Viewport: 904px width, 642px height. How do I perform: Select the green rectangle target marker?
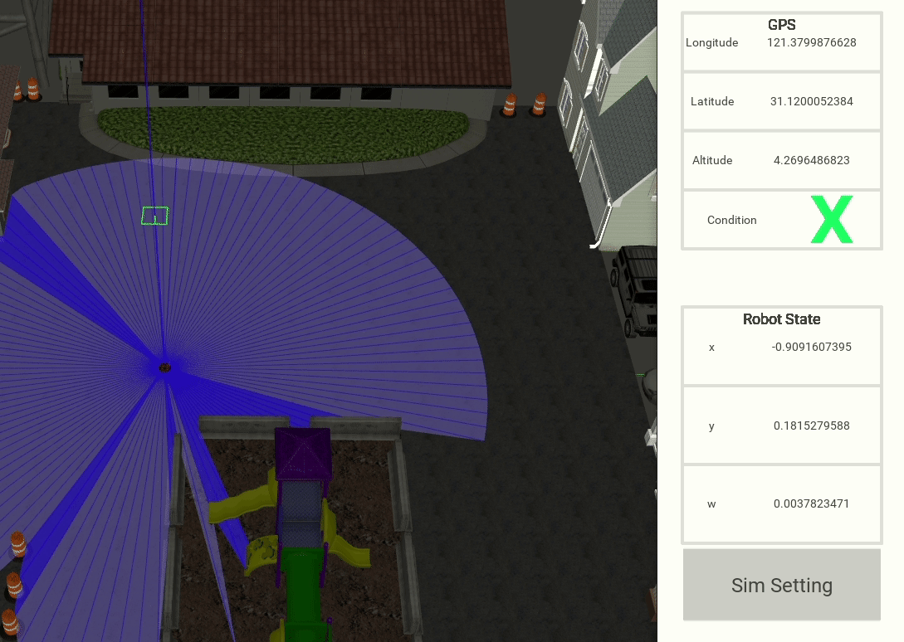tap(155, 216)
